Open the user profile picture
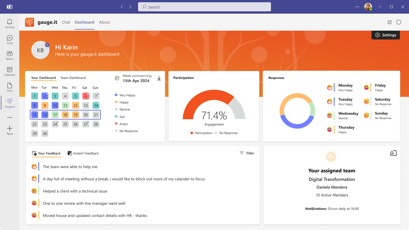The height and width of the screenshot is (230, 409). pos(368,7)
